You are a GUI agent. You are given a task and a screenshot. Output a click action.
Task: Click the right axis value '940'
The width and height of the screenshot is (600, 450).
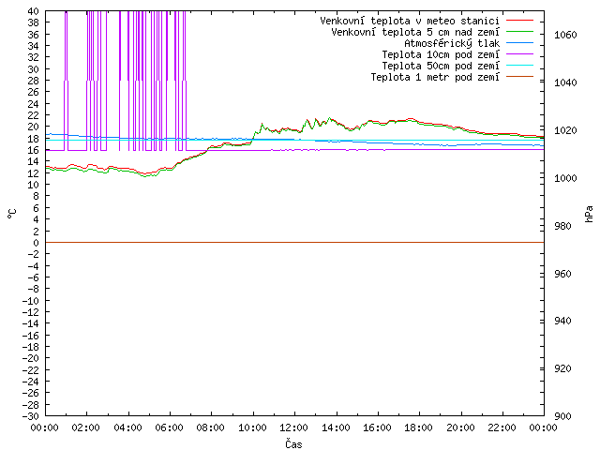point(562,321)
